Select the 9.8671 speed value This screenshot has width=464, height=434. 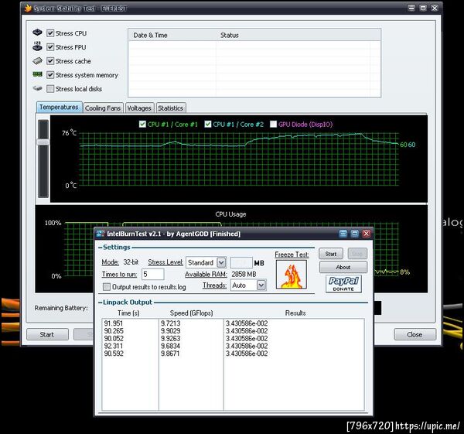[x=170, y=354]
